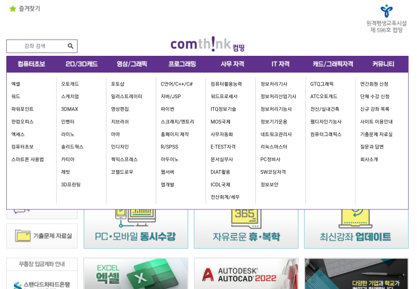The width and height of the screenshot is (417, 289).
Task: Click the 최신강좌 업데이트 banner
Action: pos(356,229)
